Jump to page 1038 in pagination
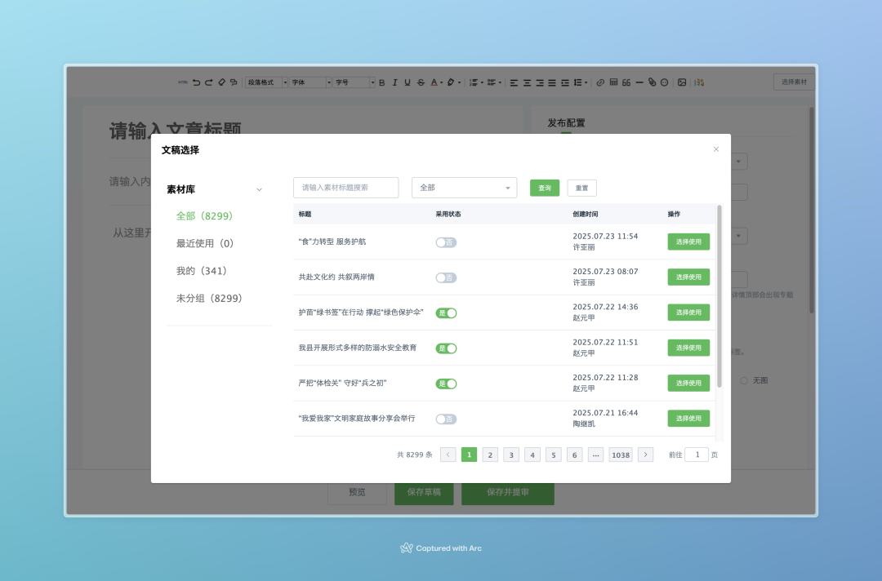The height and width of the screenshot is (581, 882). (621, 455)
